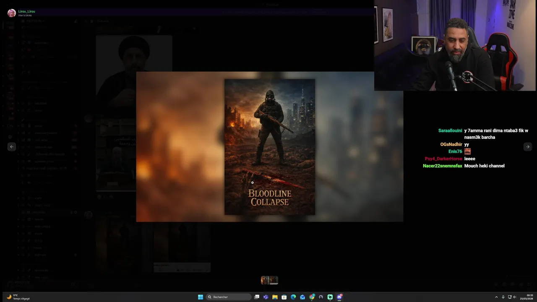The width and height of the screenshot is (537, 302).
Task: Click the Lirou_Lirou username
Action: (27, 11)
